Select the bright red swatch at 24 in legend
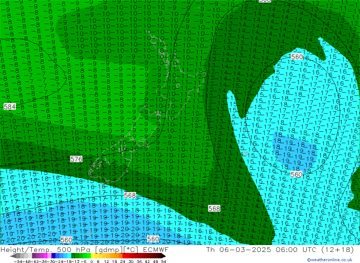The image size is (360, 263). click(125, 256)
